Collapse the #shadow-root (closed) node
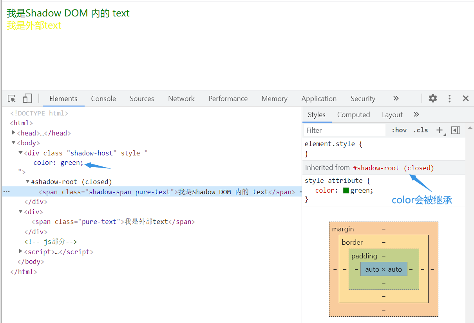The image size is (474, 323). click(x=28, y=182)
